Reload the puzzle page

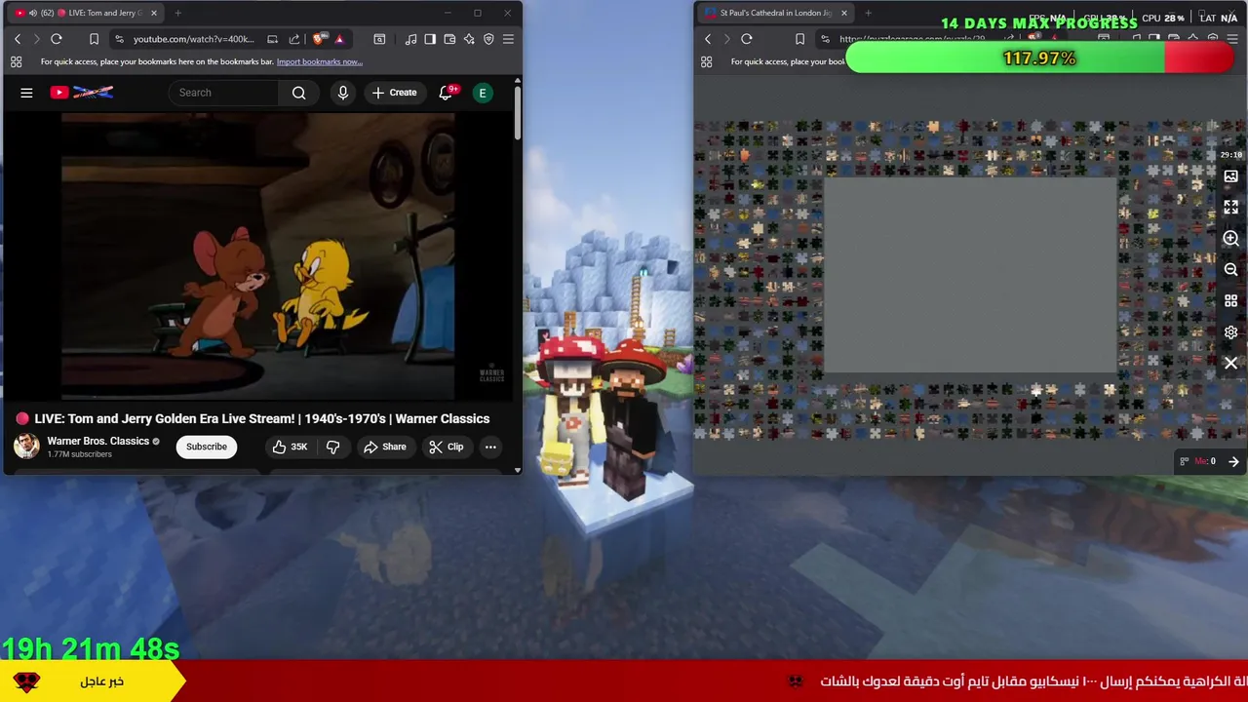pyautogui.click(x=747, y=39)
